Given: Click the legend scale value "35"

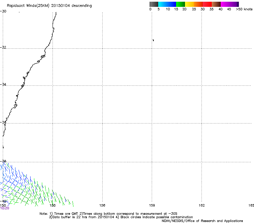Looking at the screenshot, I should pyautogui.click(x=211, y=9).
